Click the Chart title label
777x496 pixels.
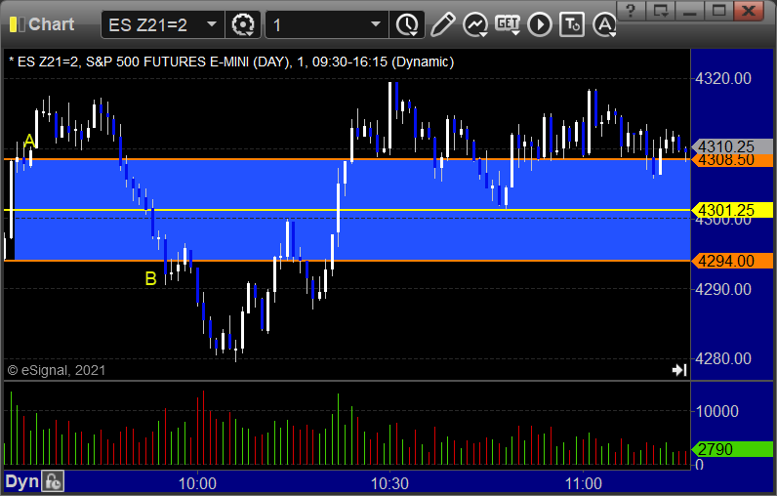tap(51, 24)
